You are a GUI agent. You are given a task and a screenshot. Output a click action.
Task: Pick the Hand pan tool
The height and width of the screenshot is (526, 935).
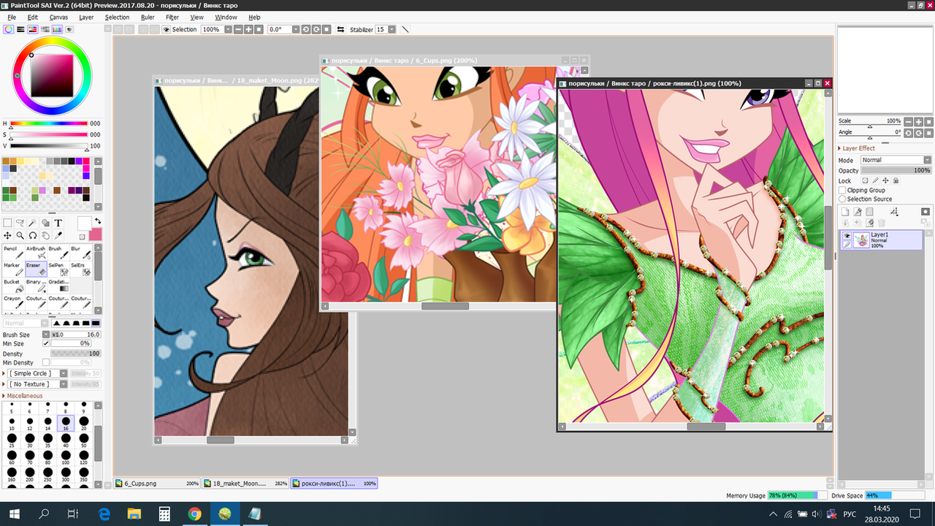(x=45, y=235)
